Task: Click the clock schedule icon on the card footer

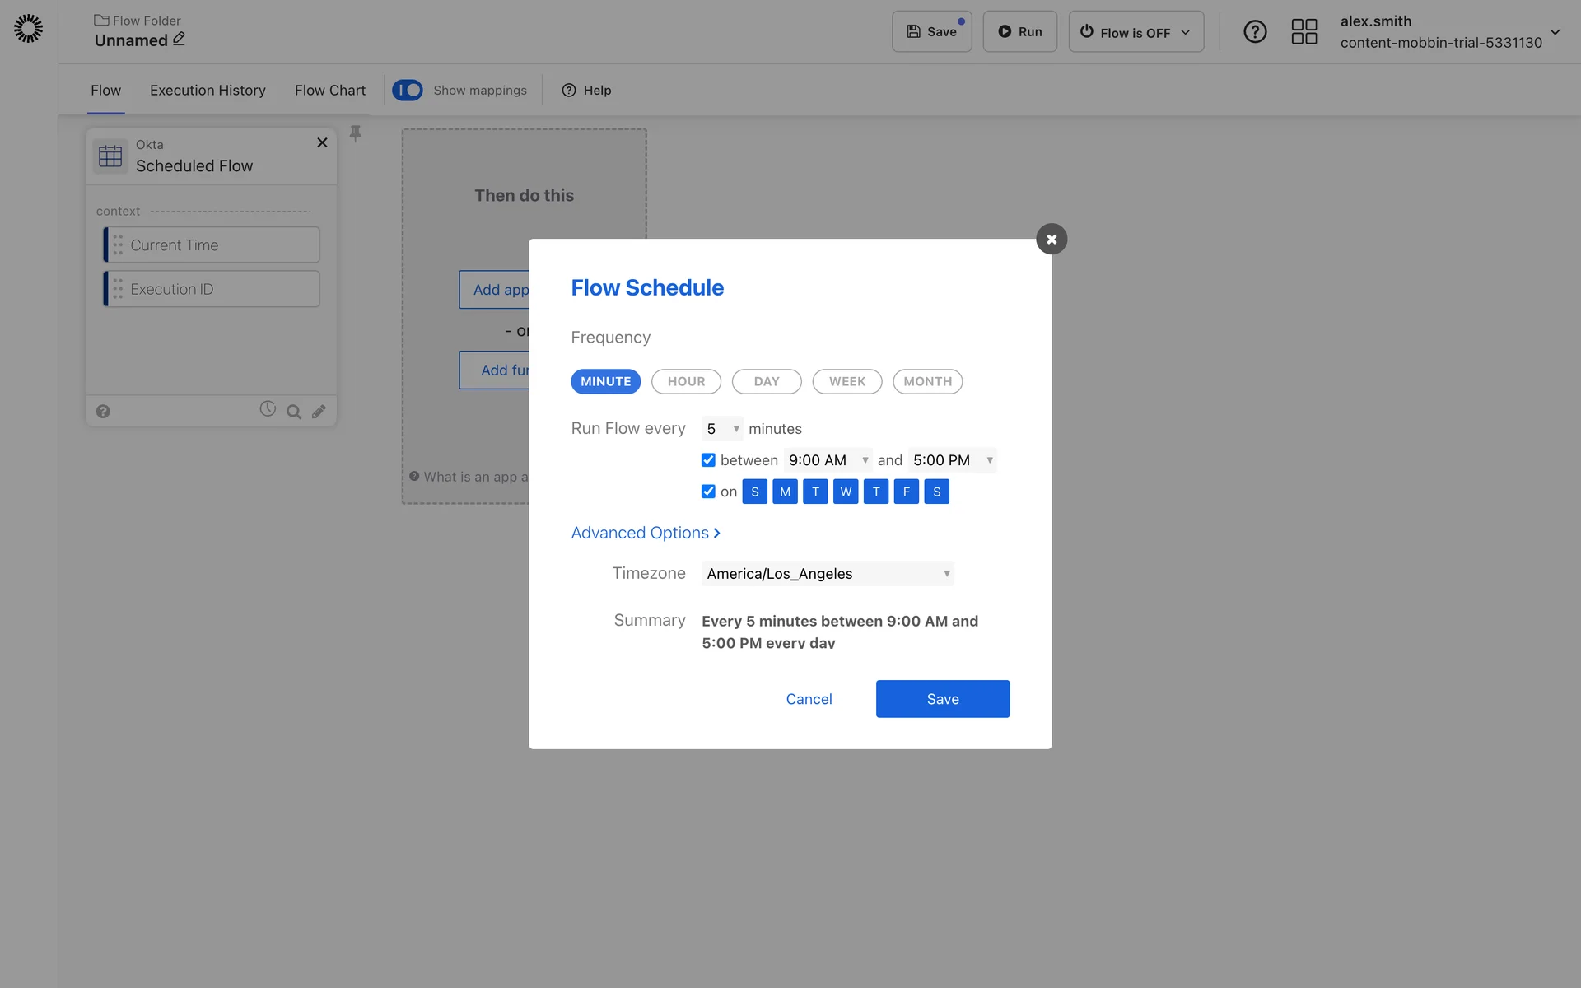Action: click(268, 409)
